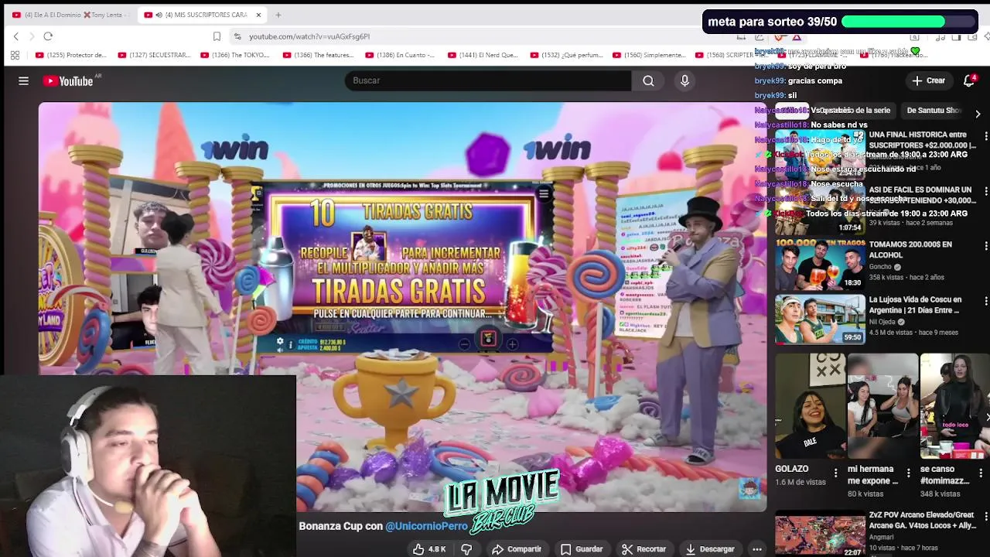Open the mi hermana expone short
The width and height of the screenshot is (990, 557).
click(882, 407)
